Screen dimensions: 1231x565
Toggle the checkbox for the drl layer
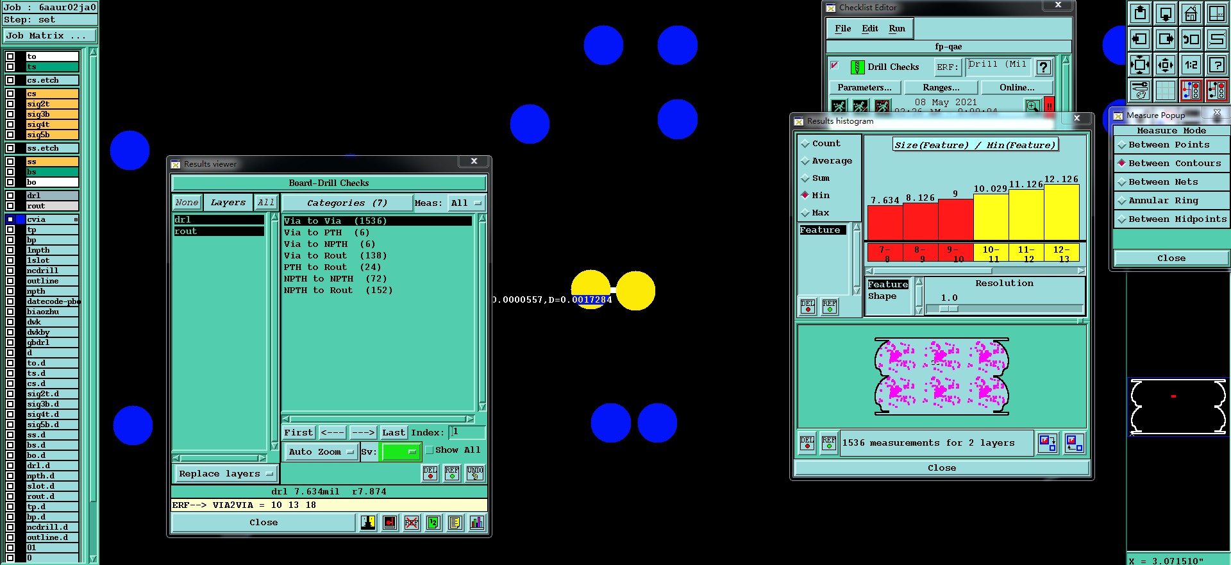pyautogui.click(x=10, y=196)
